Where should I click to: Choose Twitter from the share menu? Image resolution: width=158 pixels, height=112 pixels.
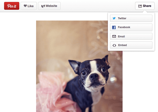[131, 18]
